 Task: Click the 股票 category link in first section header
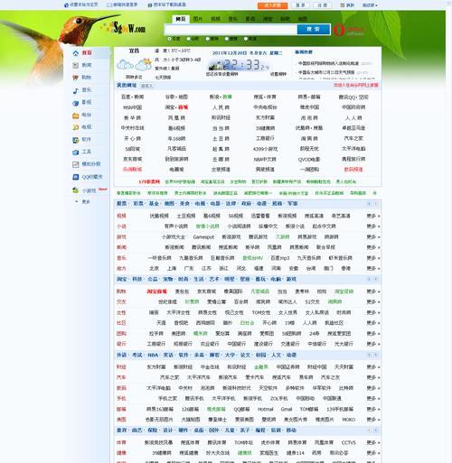[x=122, y=204]
